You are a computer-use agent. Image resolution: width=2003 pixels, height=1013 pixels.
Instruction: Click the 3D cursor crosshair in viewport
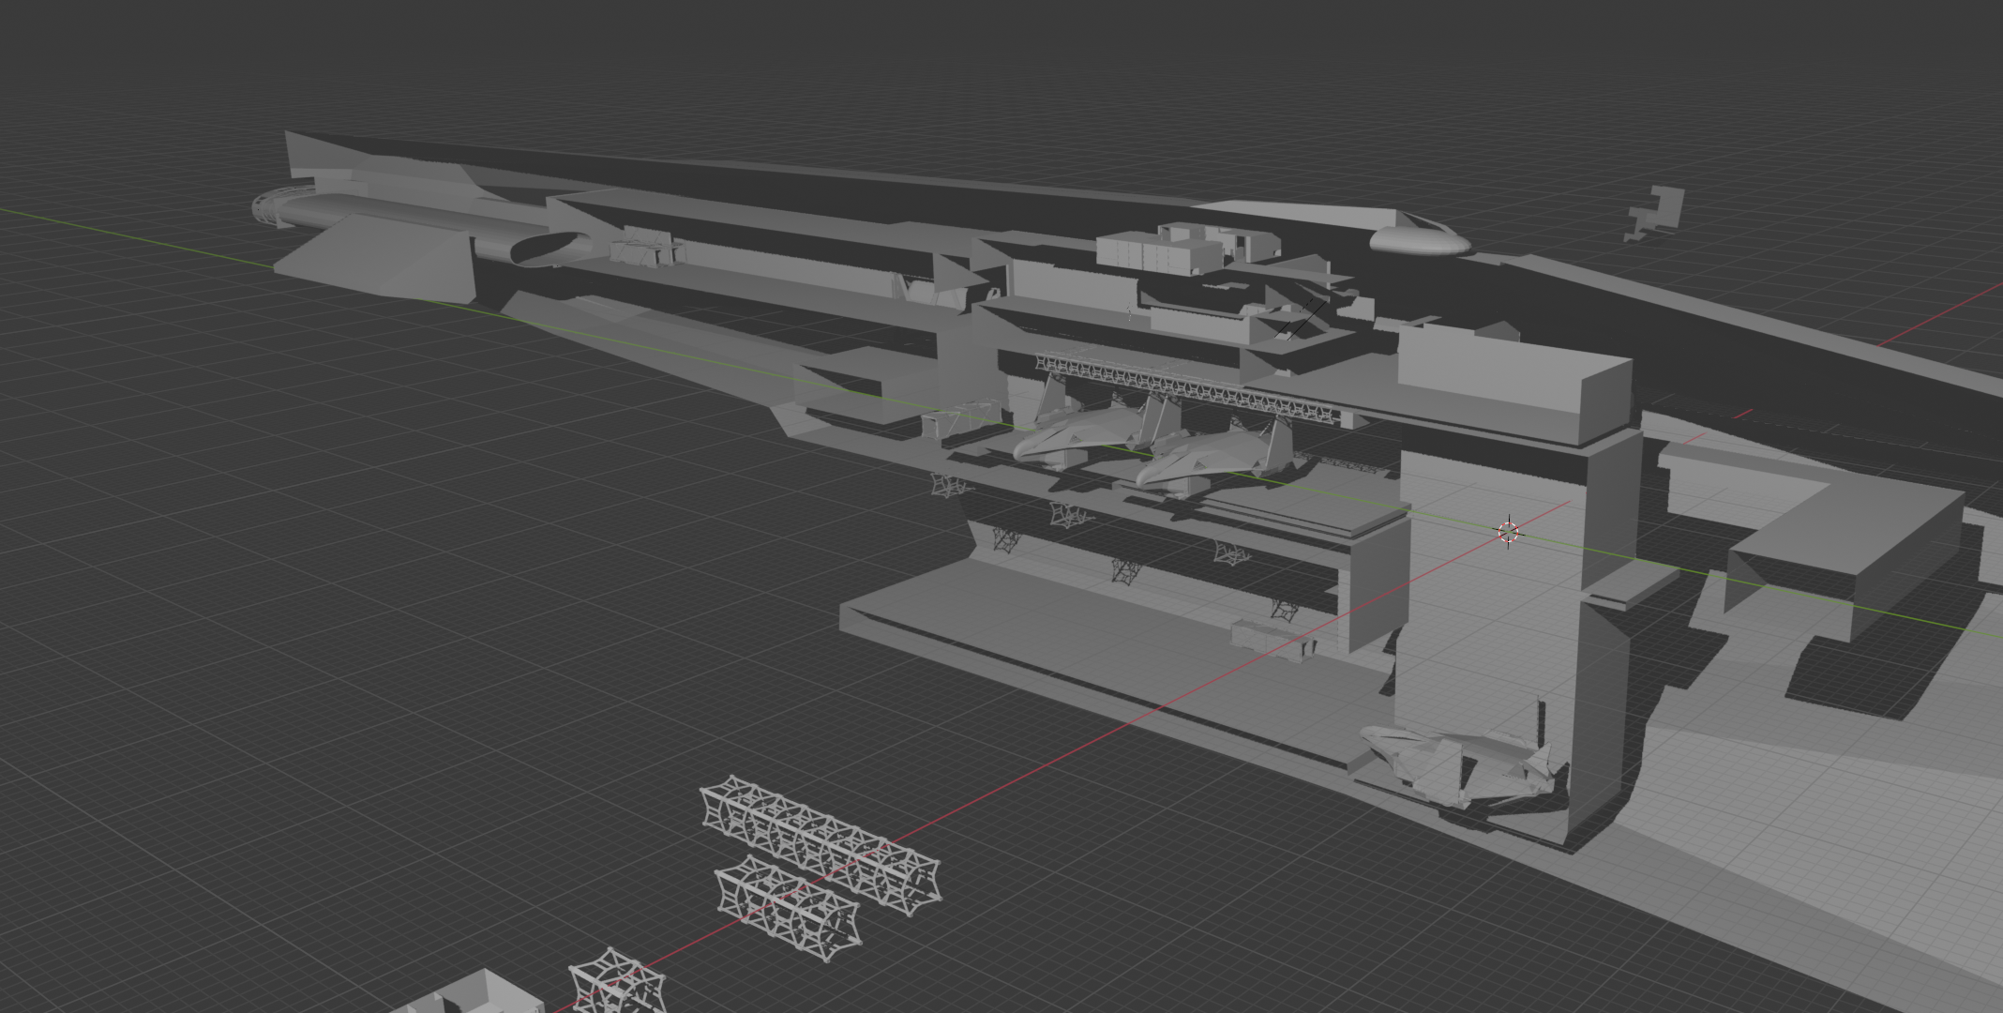point(1508,532)
